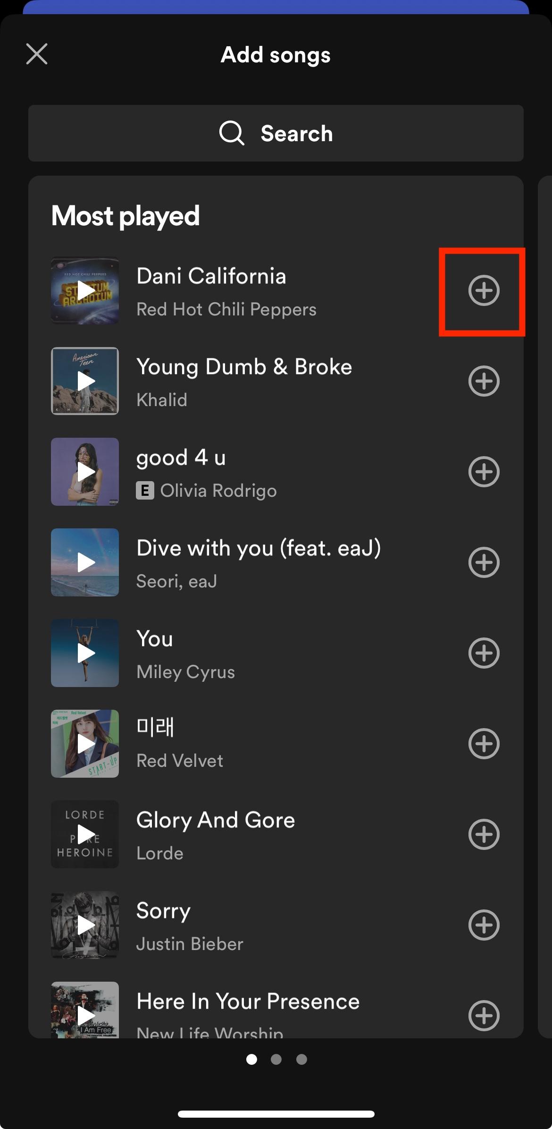Open the Glory And Gore album thumbnail
The height and width of the screenshot is (1129, 552).
point(84,834)
